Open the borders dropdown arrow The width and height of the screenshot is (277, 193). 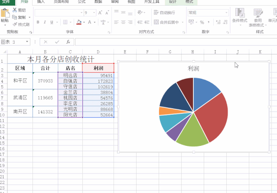[71, 22]
